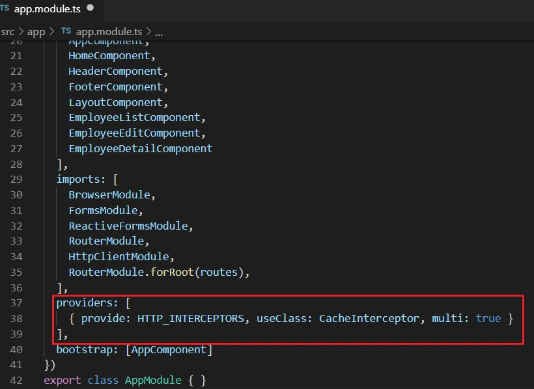Click the imports keyword
534x389 pixels.
(78, 180)
